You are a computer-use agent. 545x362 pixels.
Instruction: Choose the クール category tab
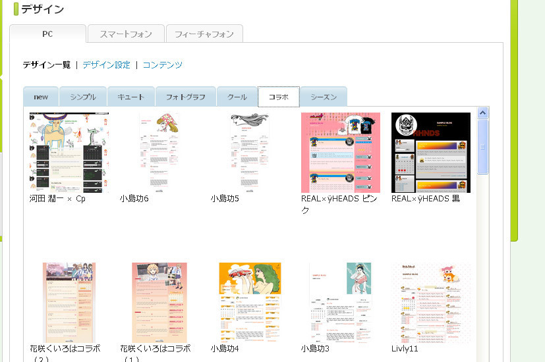(x=237, y=97)
